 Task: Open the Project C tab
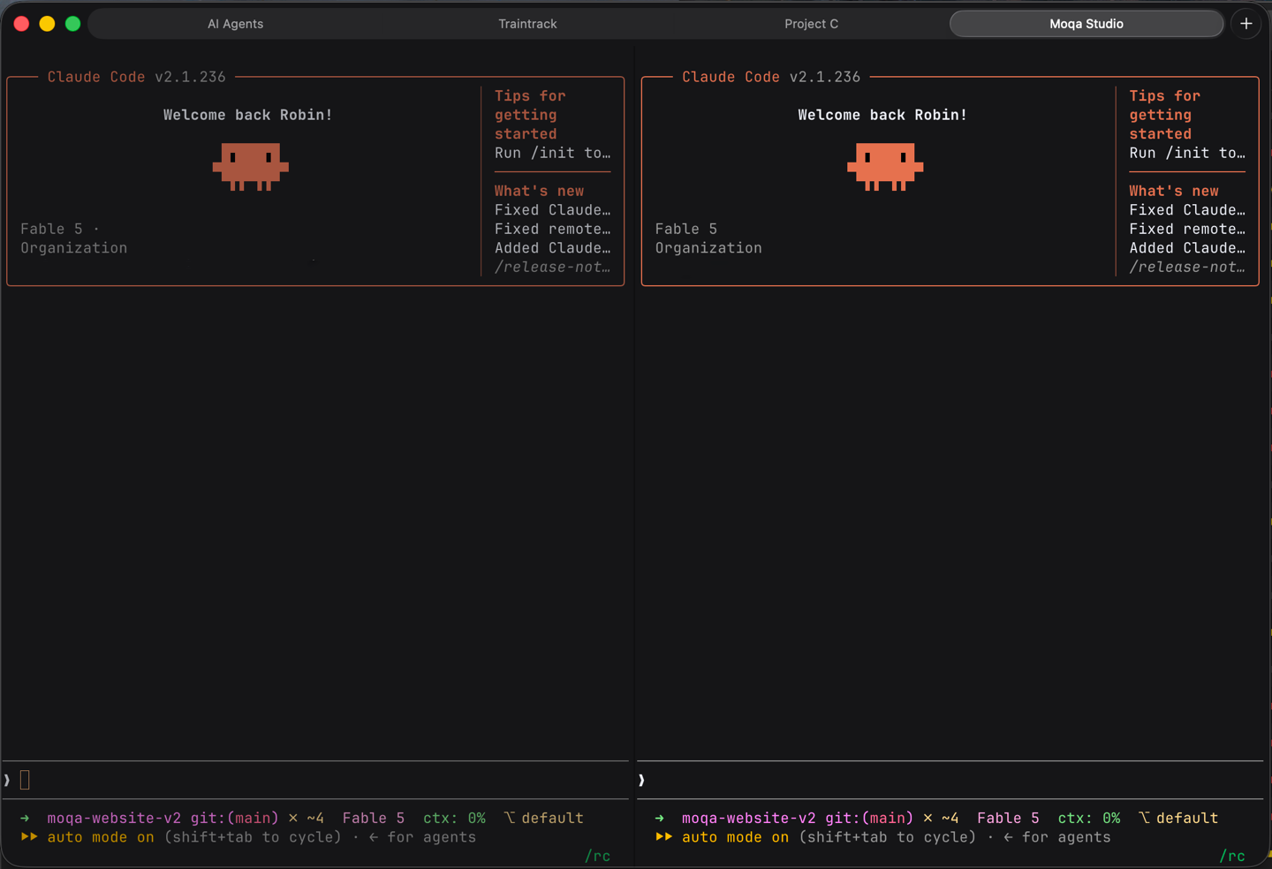point(811,24)
